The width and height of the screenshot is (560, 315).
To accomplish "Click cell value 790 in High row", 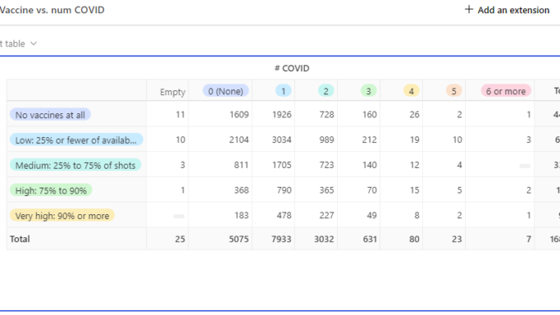I will click(284, 190).
